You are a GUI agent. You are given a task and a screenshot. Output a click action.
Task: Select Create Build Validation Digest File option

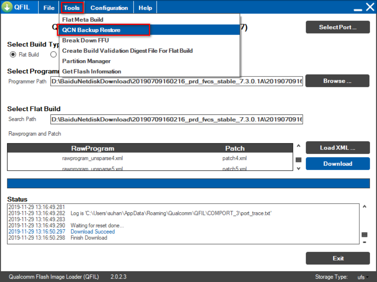(x=149, y=50)
